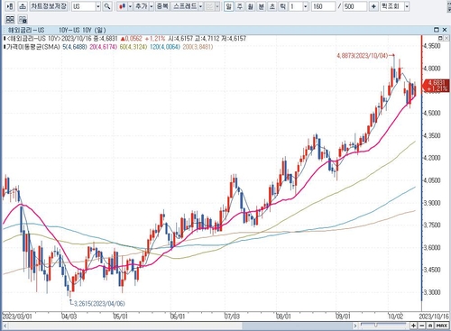Select the 분 minute period toggle

pyautogui.click(x=261, y=6)
